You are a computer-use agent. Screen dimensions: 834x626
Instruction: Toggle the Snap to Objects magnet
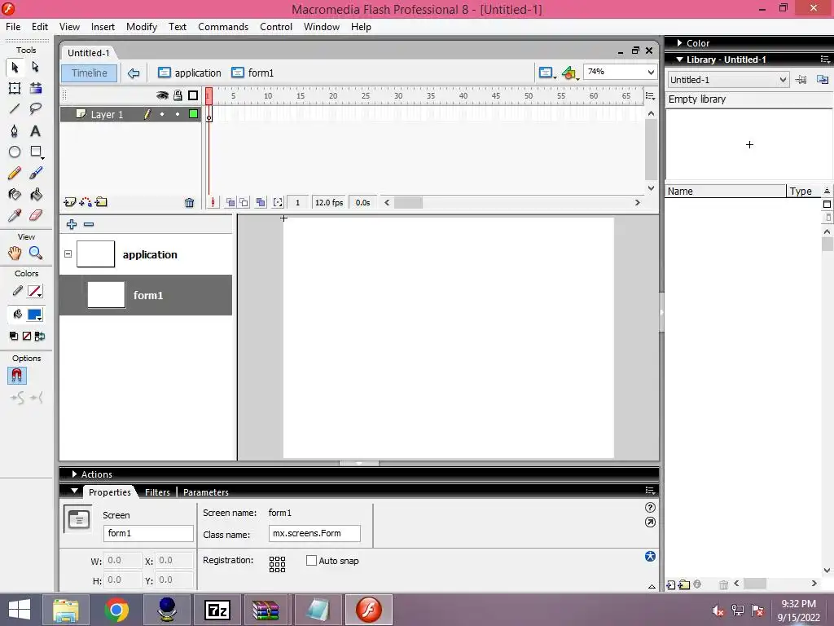coord(16,376)
